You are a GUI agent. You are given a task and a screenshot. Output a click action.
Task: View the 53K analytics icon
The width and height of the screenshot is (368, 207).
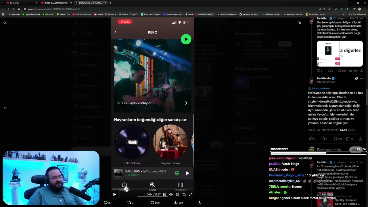coord(179,203)
